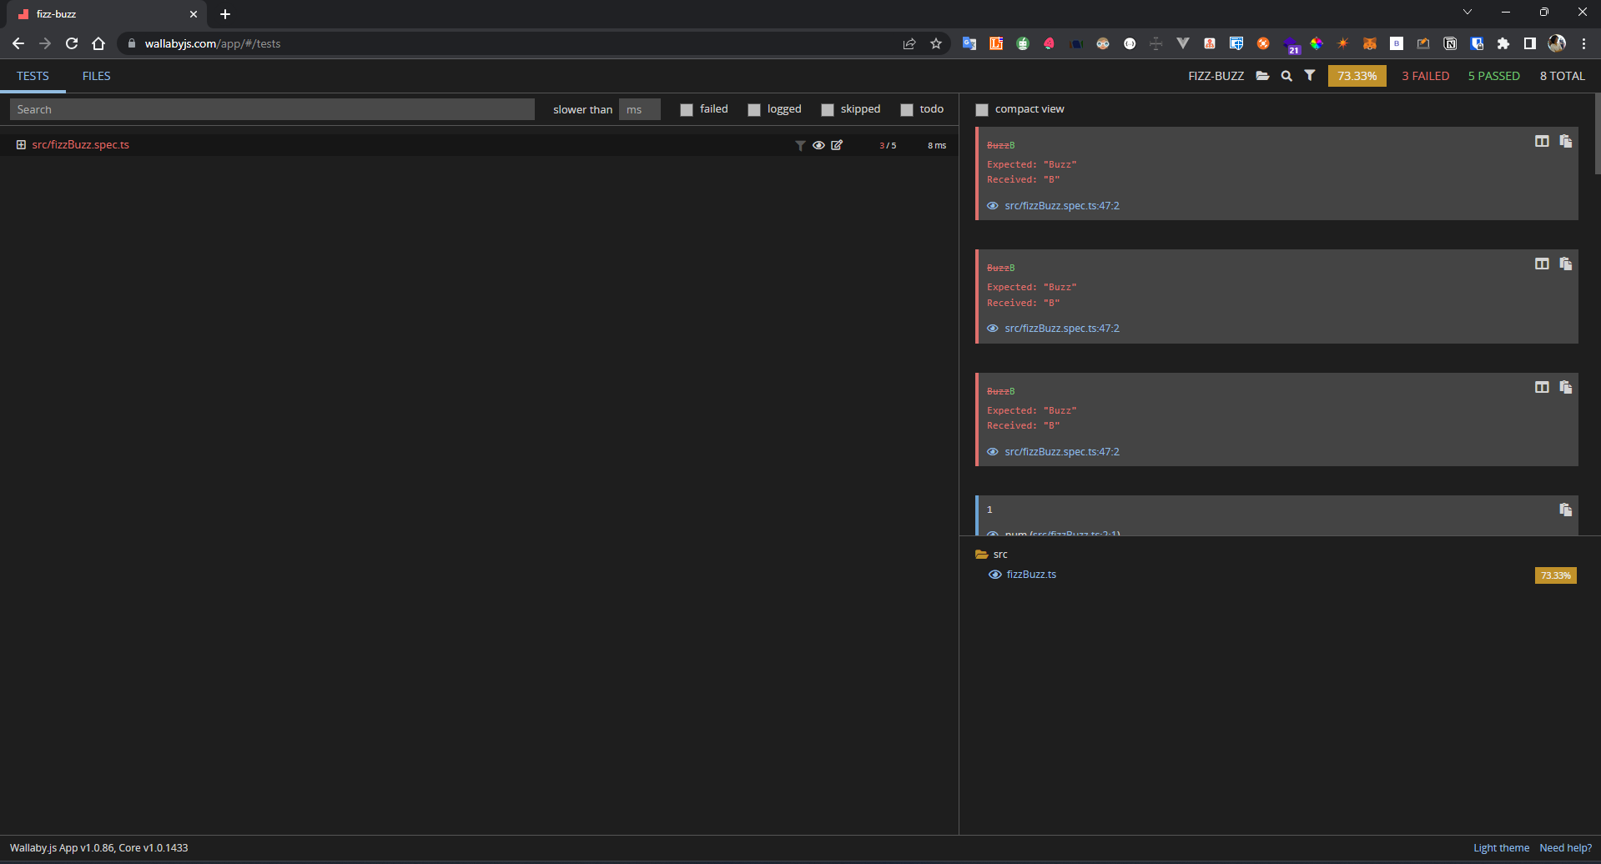Viewport: 1601px width, 864px height.
Task: Collapse the src folder in coverage panel
Action: (982, 555)
